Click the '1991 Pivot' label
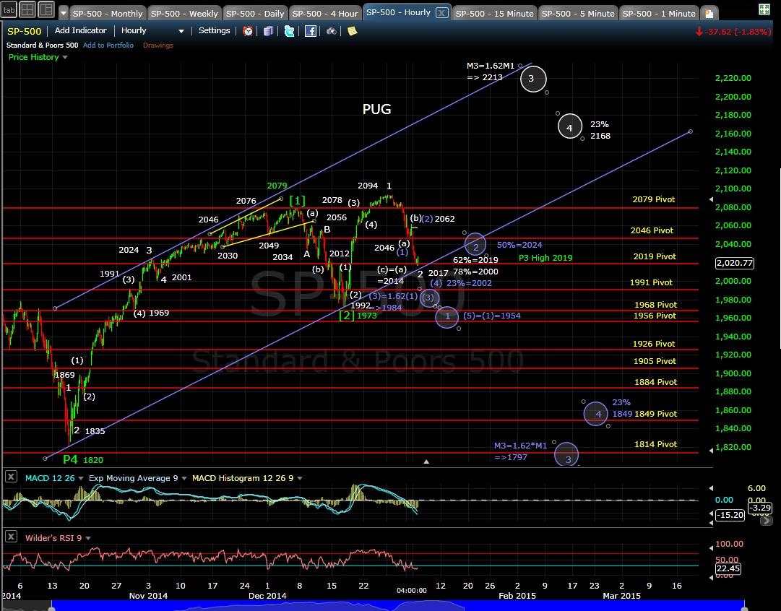Image resolution: width=781 pixels, height=611 pixels. [651, 282]
